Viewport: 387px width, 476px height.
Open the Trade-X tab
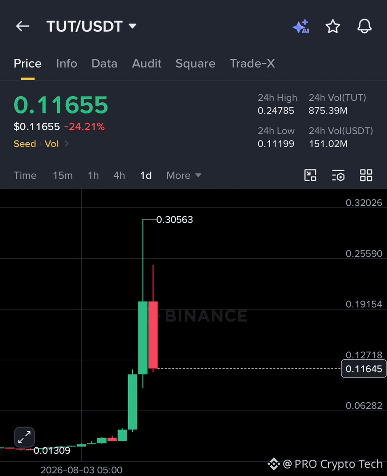[252, 64]
